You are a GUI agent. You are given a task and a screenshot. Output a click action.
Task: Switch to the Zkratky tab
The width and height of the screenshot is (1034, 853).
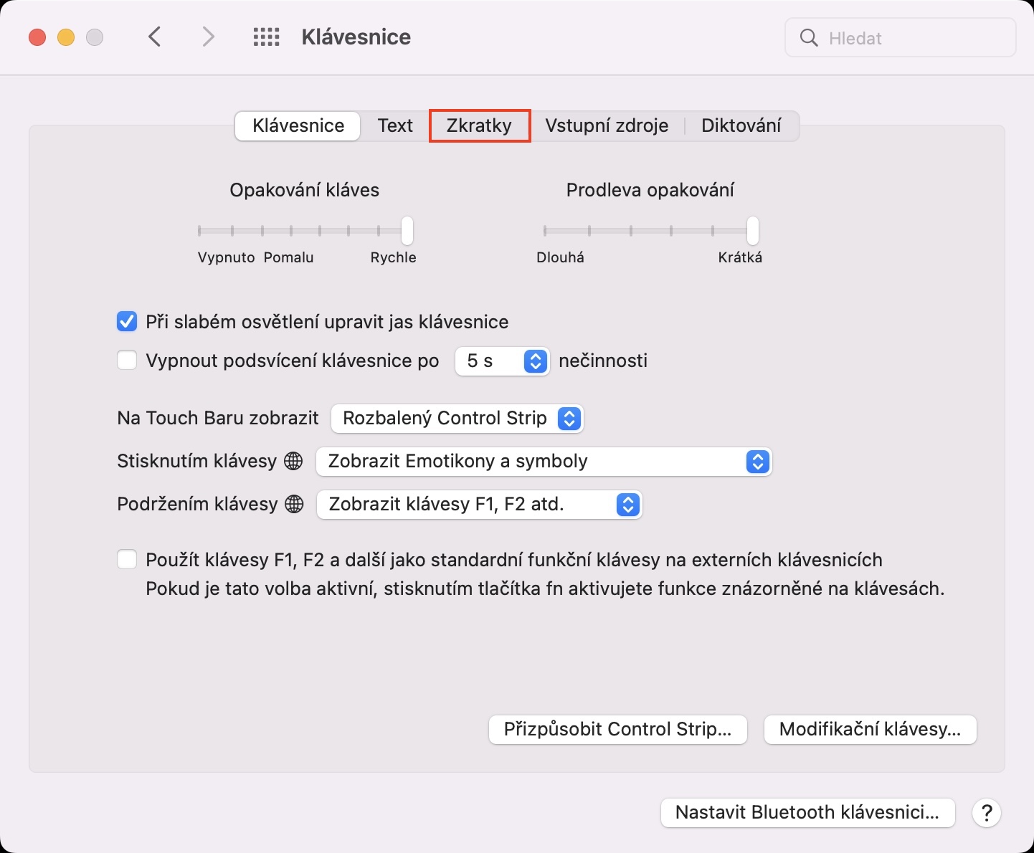[479, 125]
